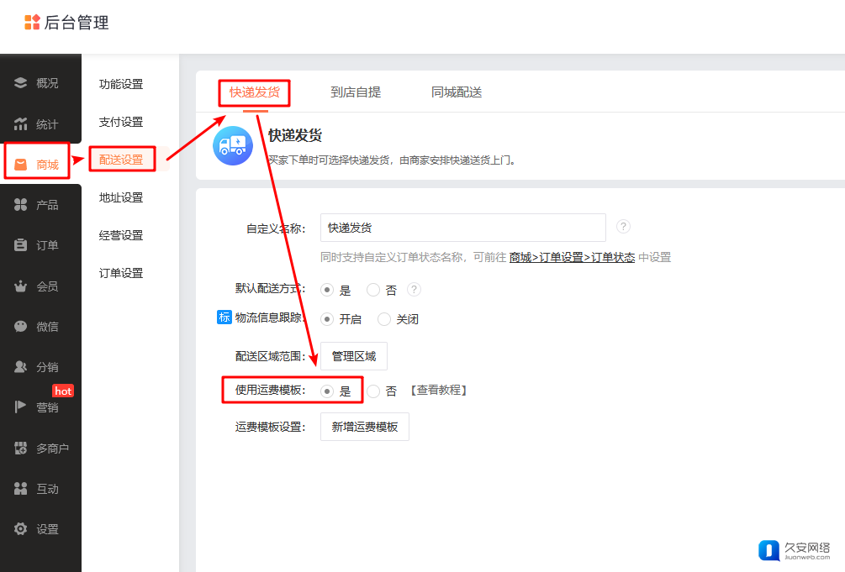Image resolution: width=845 pixels, height=572 pixels.
Task: Switch to the 同城配送 tab
Action: pos(457,92)
